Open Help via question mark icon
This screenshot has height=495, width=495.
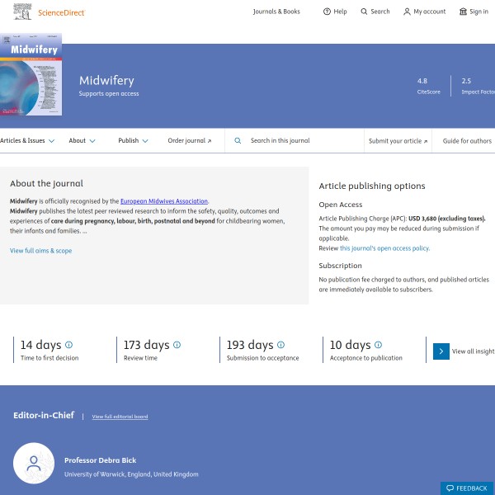tap(327, 12)
